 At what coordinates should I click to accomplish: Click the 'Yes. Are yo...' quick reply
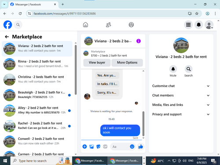(107, 75)
